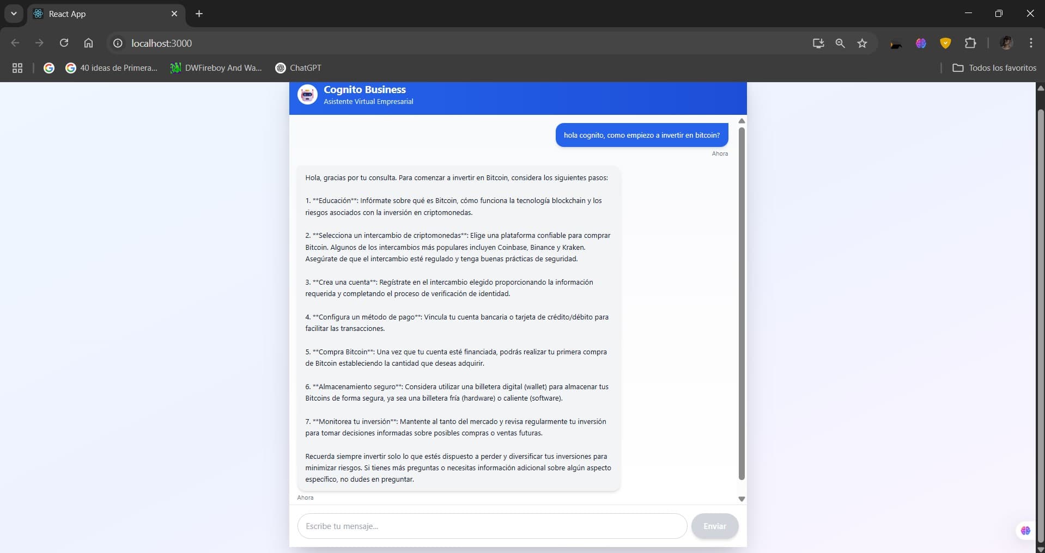Expand the tab search dropdown
Screen dimensions: 1045x553
(x=14, y=14)
